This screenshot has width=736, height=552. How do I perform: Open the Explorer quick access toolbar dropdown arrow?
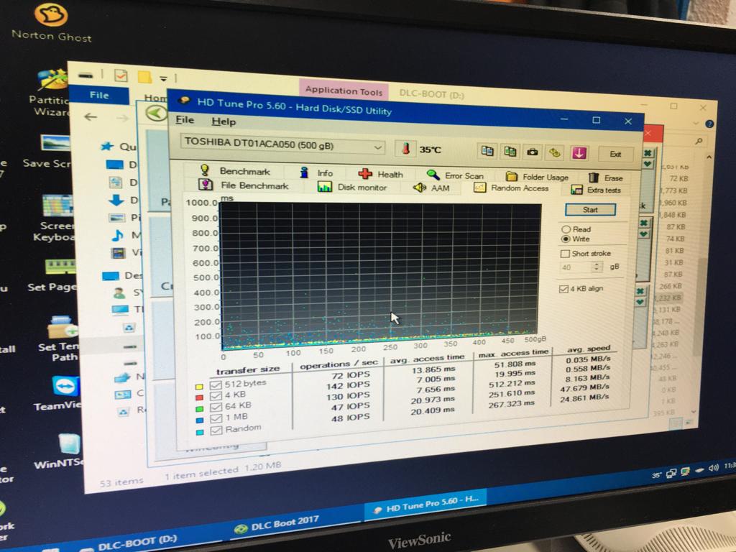163,78
